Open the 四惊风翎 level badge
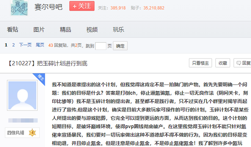Screen dimensions: 251x147 click(22, 133)
